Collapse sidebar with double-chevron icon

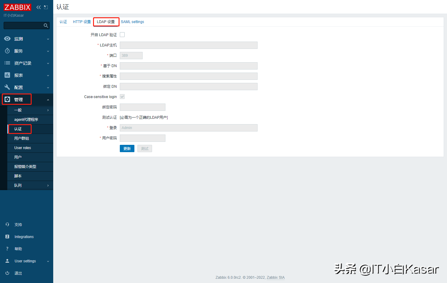pyautogui.click(x=38, y=7)
